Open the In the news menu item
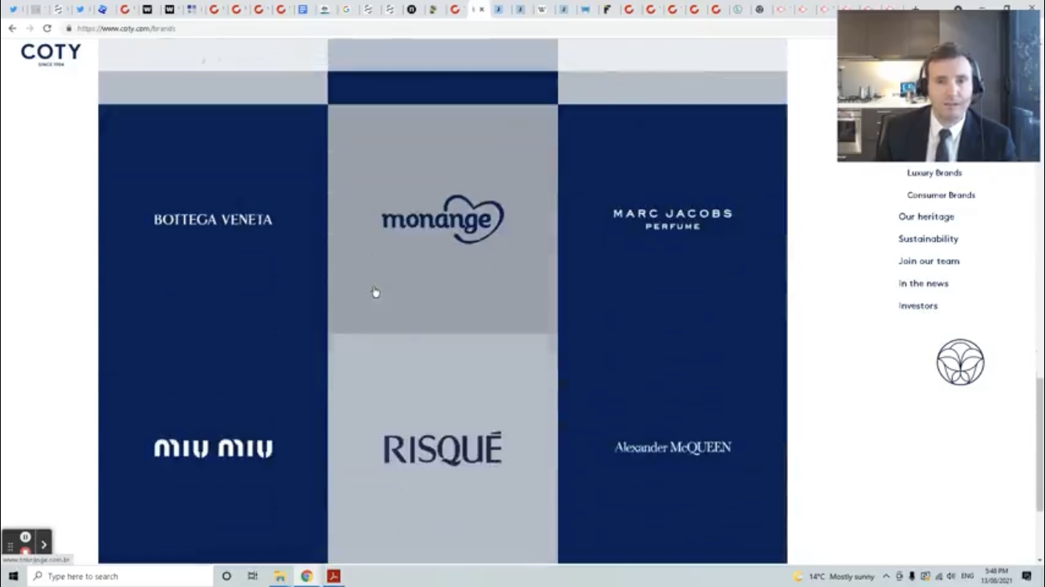This screenshot has height=587, width=1045. point(924,283)
